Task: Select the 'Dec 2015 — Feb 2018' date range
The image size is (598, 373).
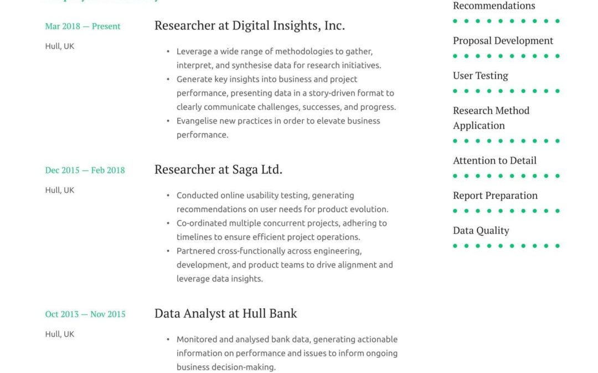Action: 85,170
